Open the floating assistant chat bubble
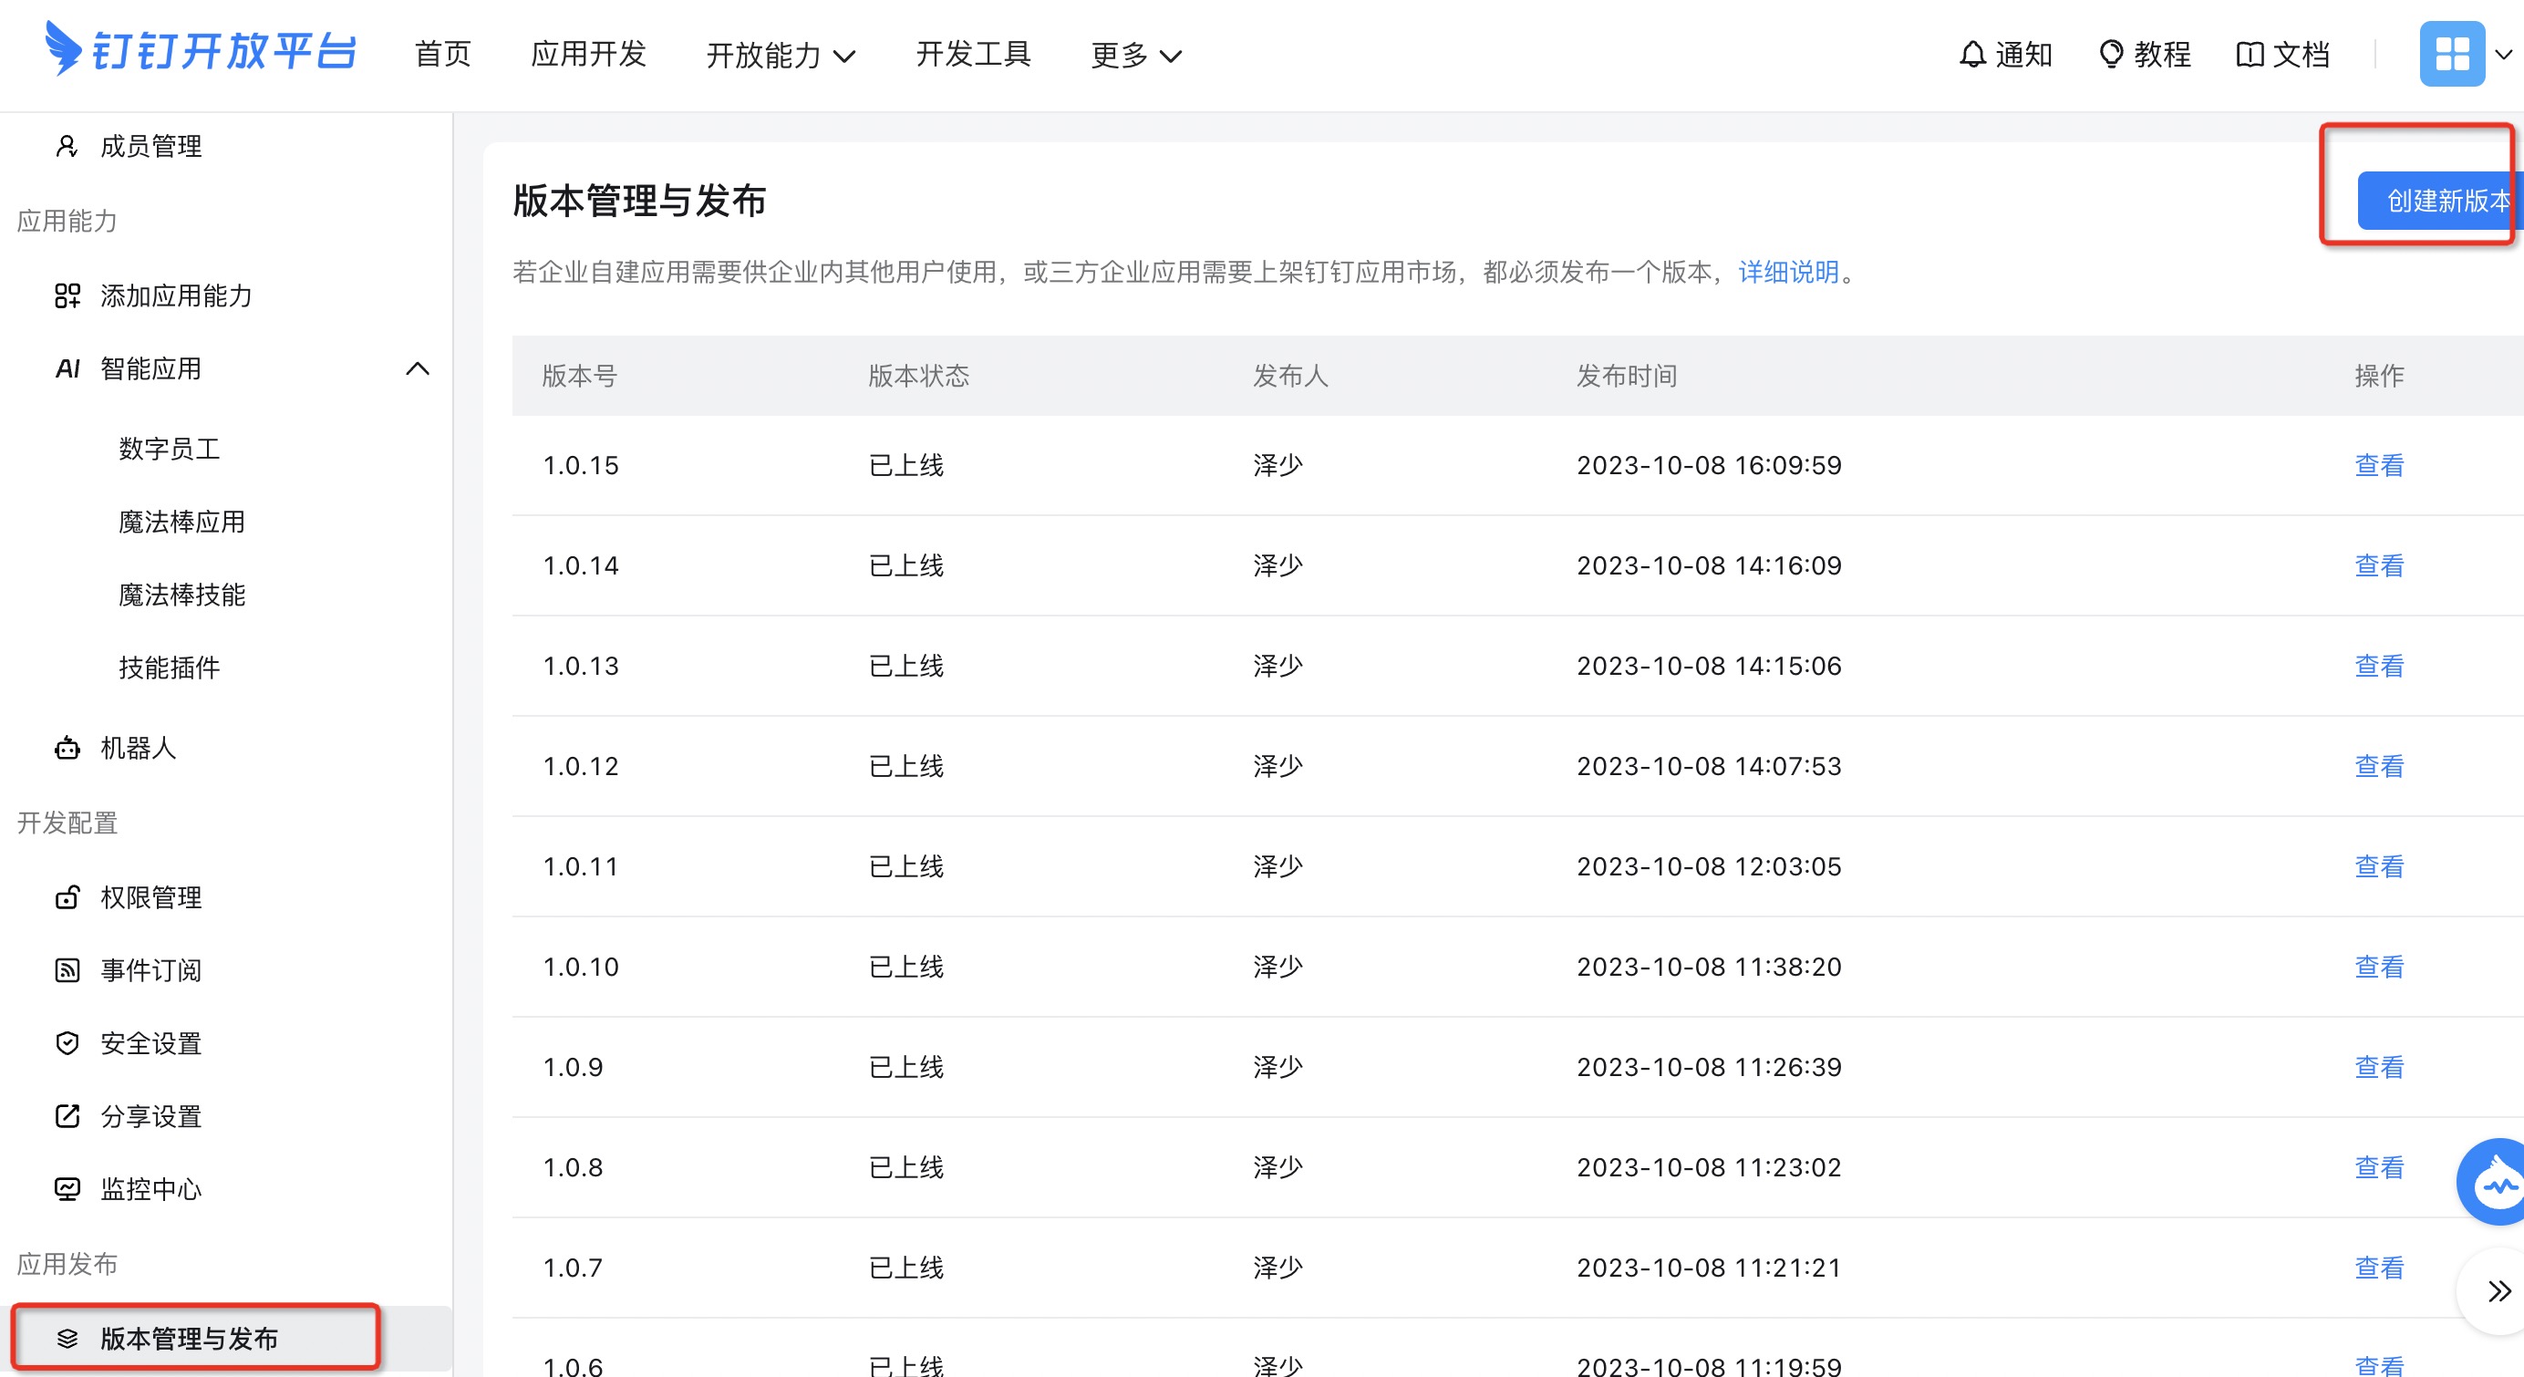2524x1377 pixels. point(2494,1182)
